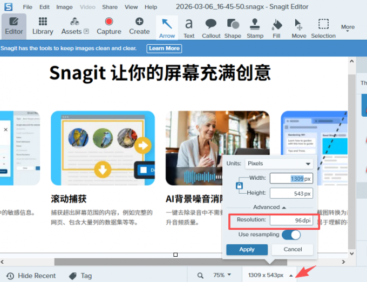Select the Text tool
Viewport: 367px width, 282px height.
point(189,28)
